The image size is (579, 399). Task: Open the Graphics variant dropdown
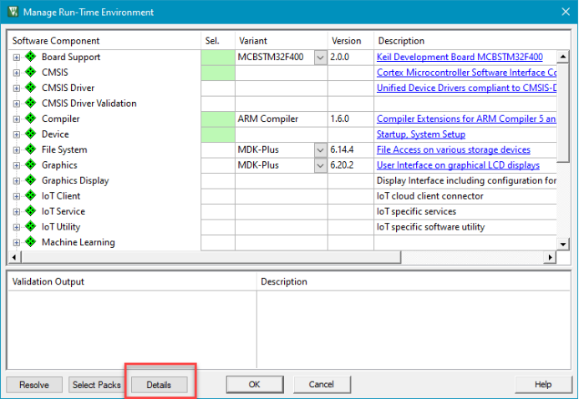click(321, 165)
